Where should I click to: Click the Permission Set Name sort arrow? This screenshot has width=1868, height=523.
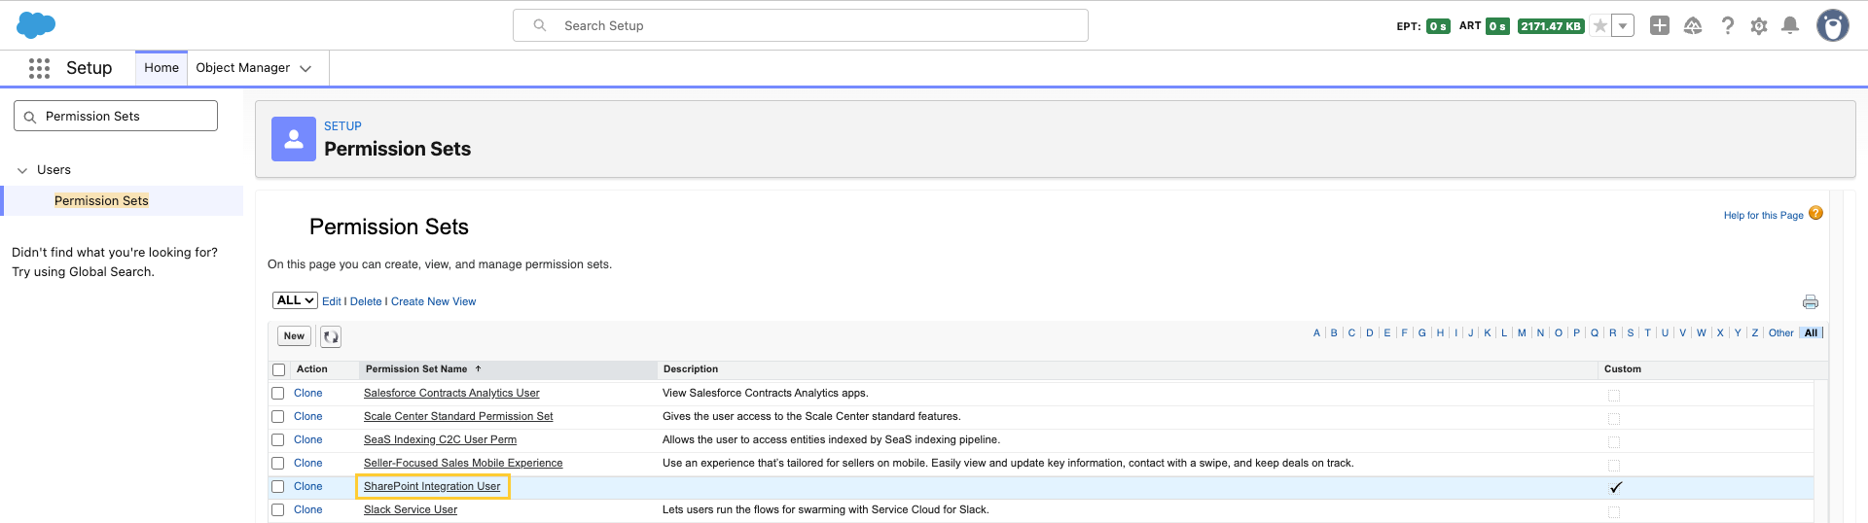(479, 369)
